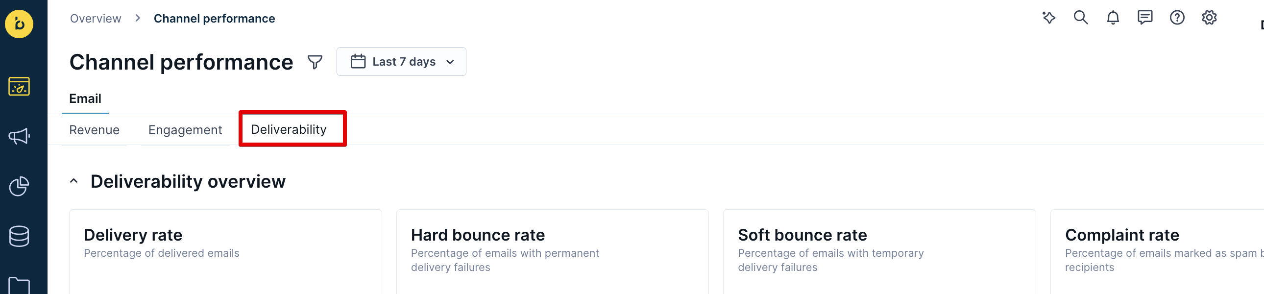Open the notifications bell
Viewport: 1264px width, 294px height.
1113,18
